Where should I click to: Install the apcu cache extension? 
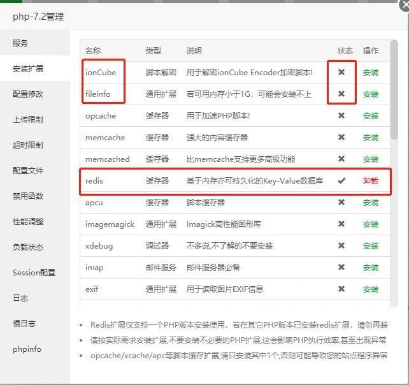[x=370, y=202]
